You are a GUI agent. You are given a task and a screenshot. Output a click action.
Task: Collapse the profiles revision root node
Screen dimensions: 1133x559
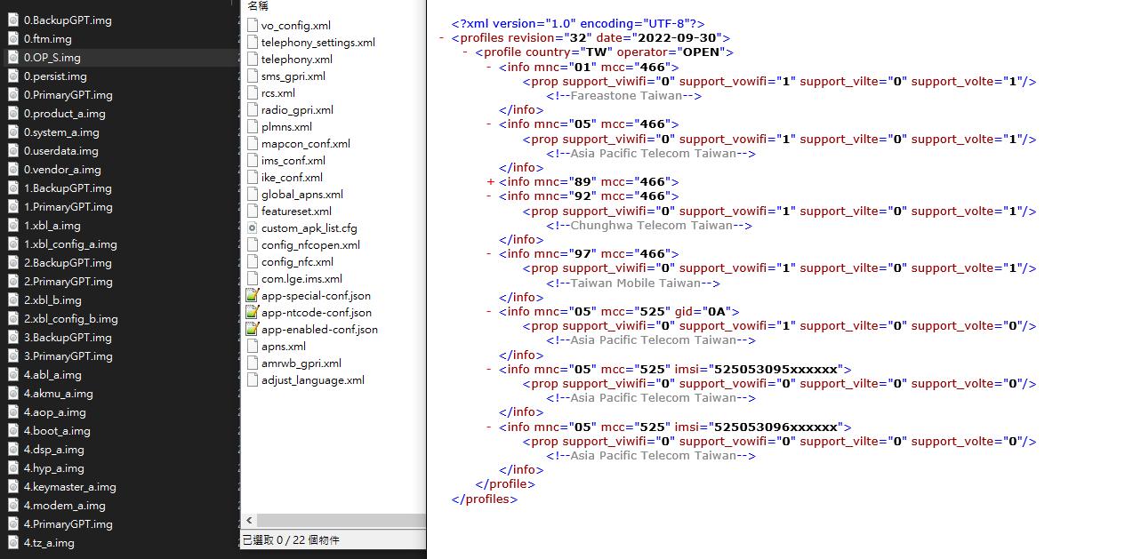click(x=442, y=38)
